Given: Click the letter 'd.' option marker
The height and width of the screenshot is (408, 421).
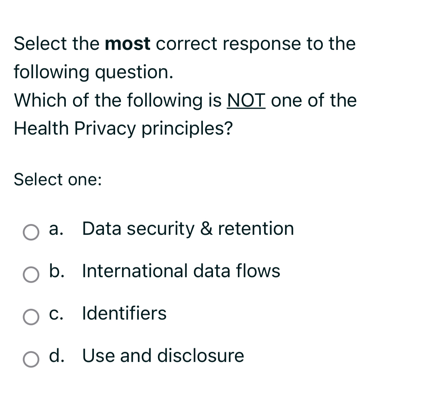Looking at the screenshot, I should coord(56,356).
